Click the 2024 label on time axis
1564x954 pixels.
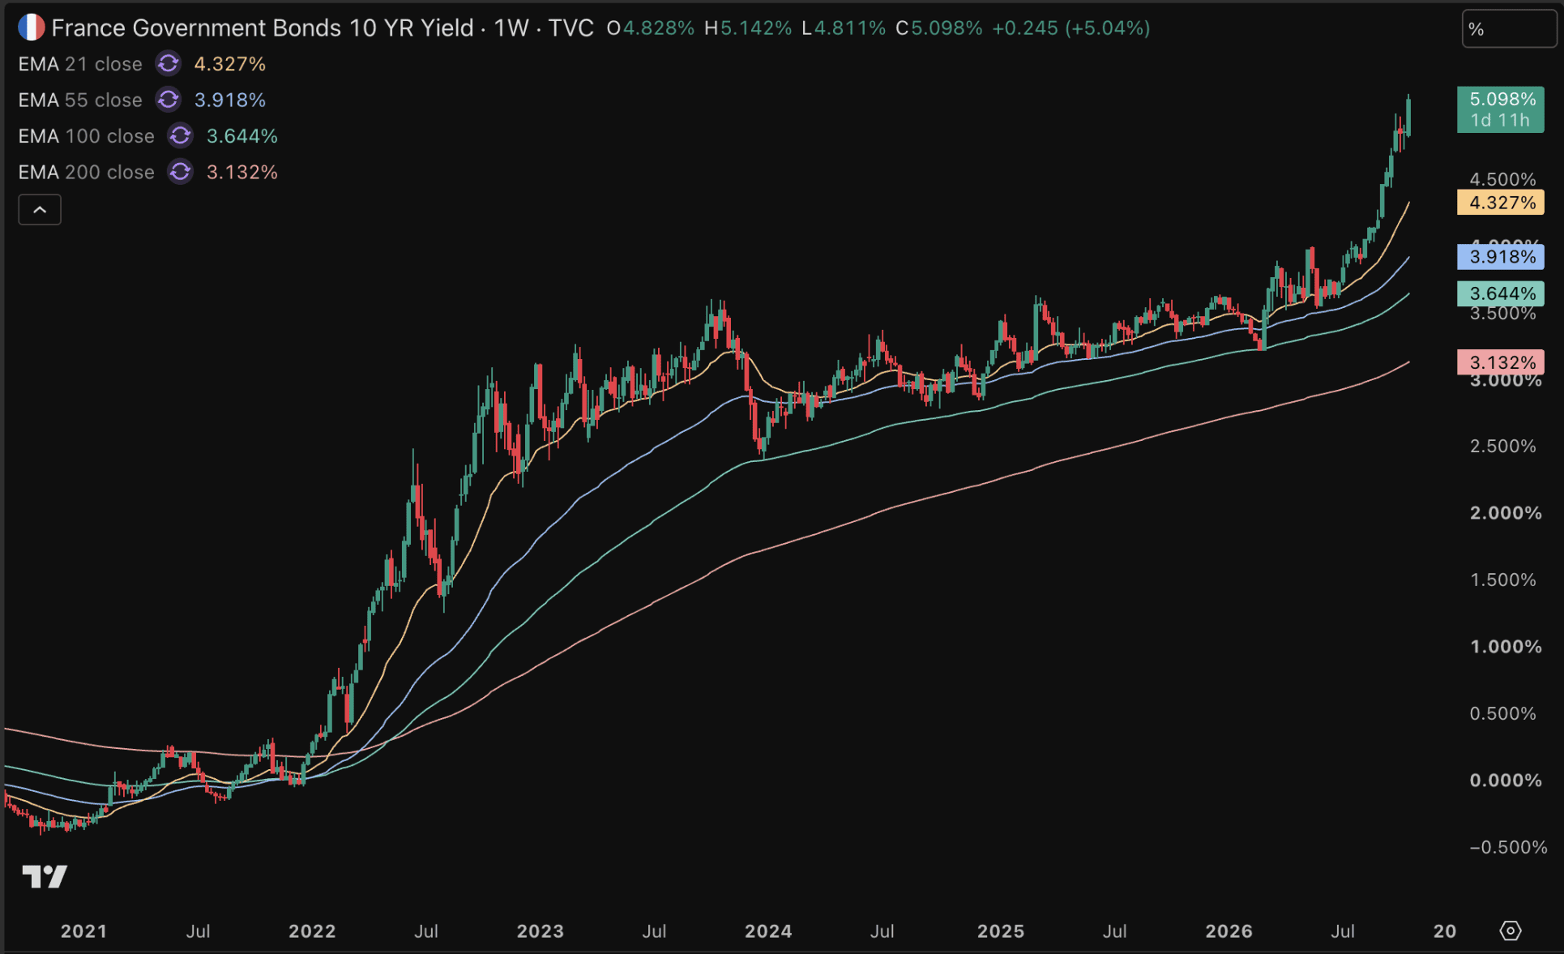click(x=768, y=931)
